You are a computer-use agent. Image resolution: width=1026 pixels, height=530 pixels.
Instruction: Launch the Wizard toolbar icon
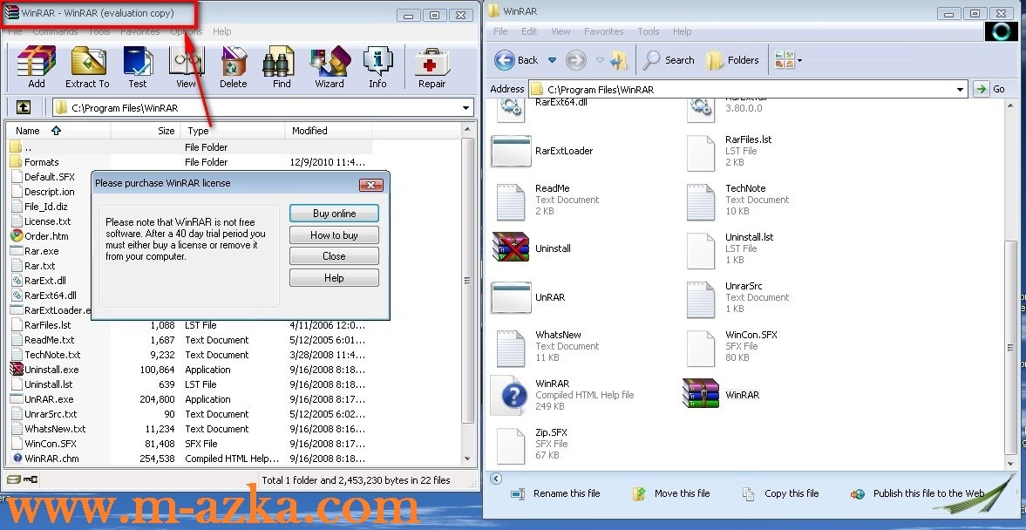(330, 67)
